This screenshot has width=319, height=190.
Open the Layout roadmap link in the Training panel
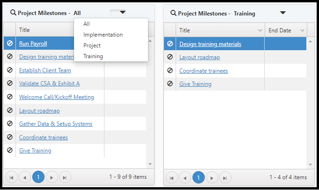(x=200, y=57)
